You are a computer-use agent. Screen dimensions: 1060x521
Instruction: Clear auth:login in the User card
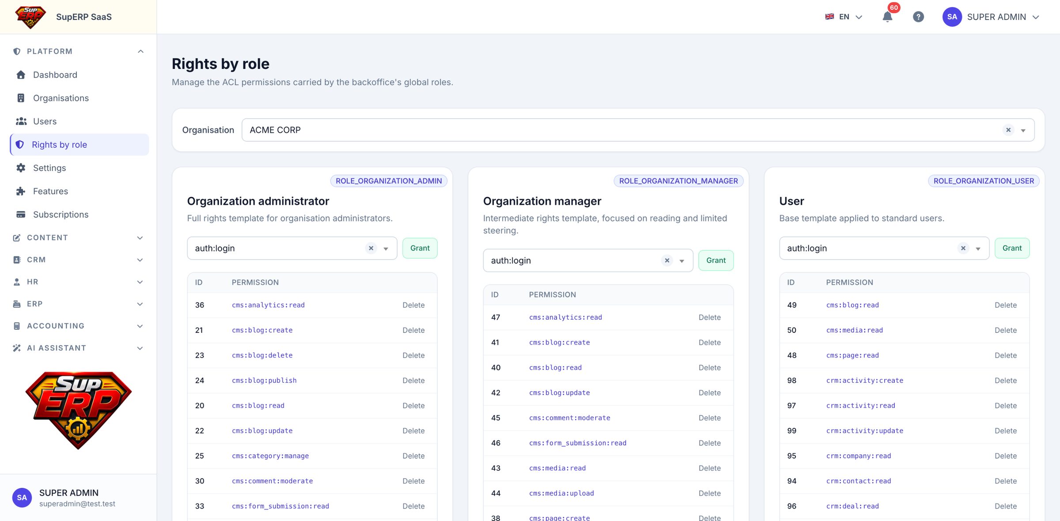tap(963, 248)
